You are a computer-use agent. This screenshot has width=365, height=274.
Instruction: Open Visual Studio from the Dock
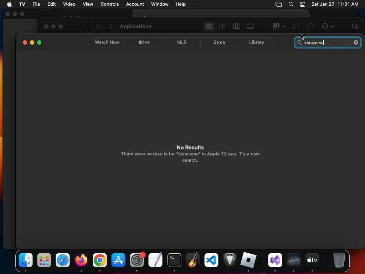click(275, 260)
